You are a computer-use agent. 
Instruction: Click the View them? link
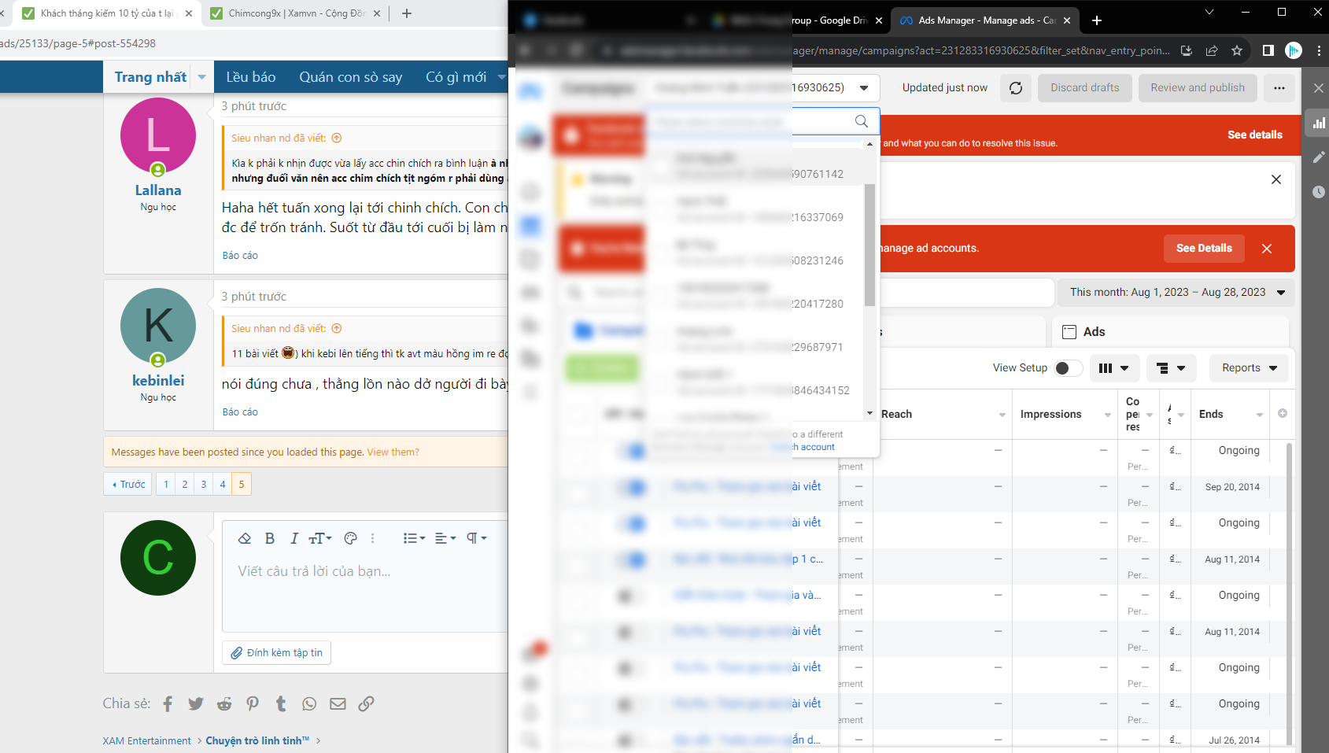click(393, 452)
